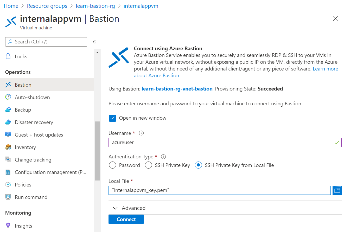This screenshot has width=344, height=232.
Task: Click the browse file folder icon
Action: coord(337,190)
